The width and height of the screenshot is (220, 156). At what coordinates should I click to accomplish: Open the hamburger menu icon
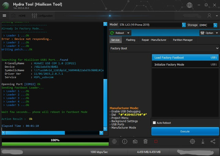tap(4, 15)
